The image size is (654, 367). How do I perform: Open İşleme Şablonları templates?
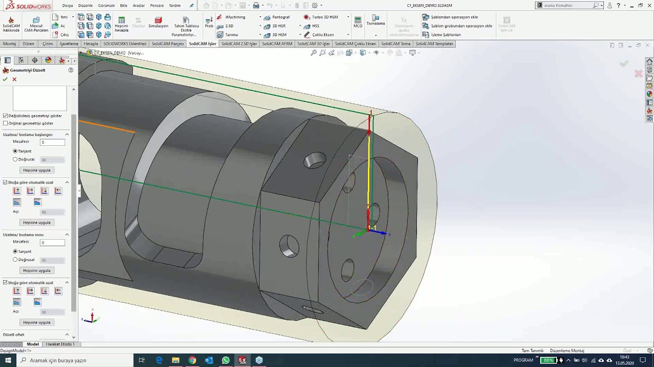pos(442,35)
